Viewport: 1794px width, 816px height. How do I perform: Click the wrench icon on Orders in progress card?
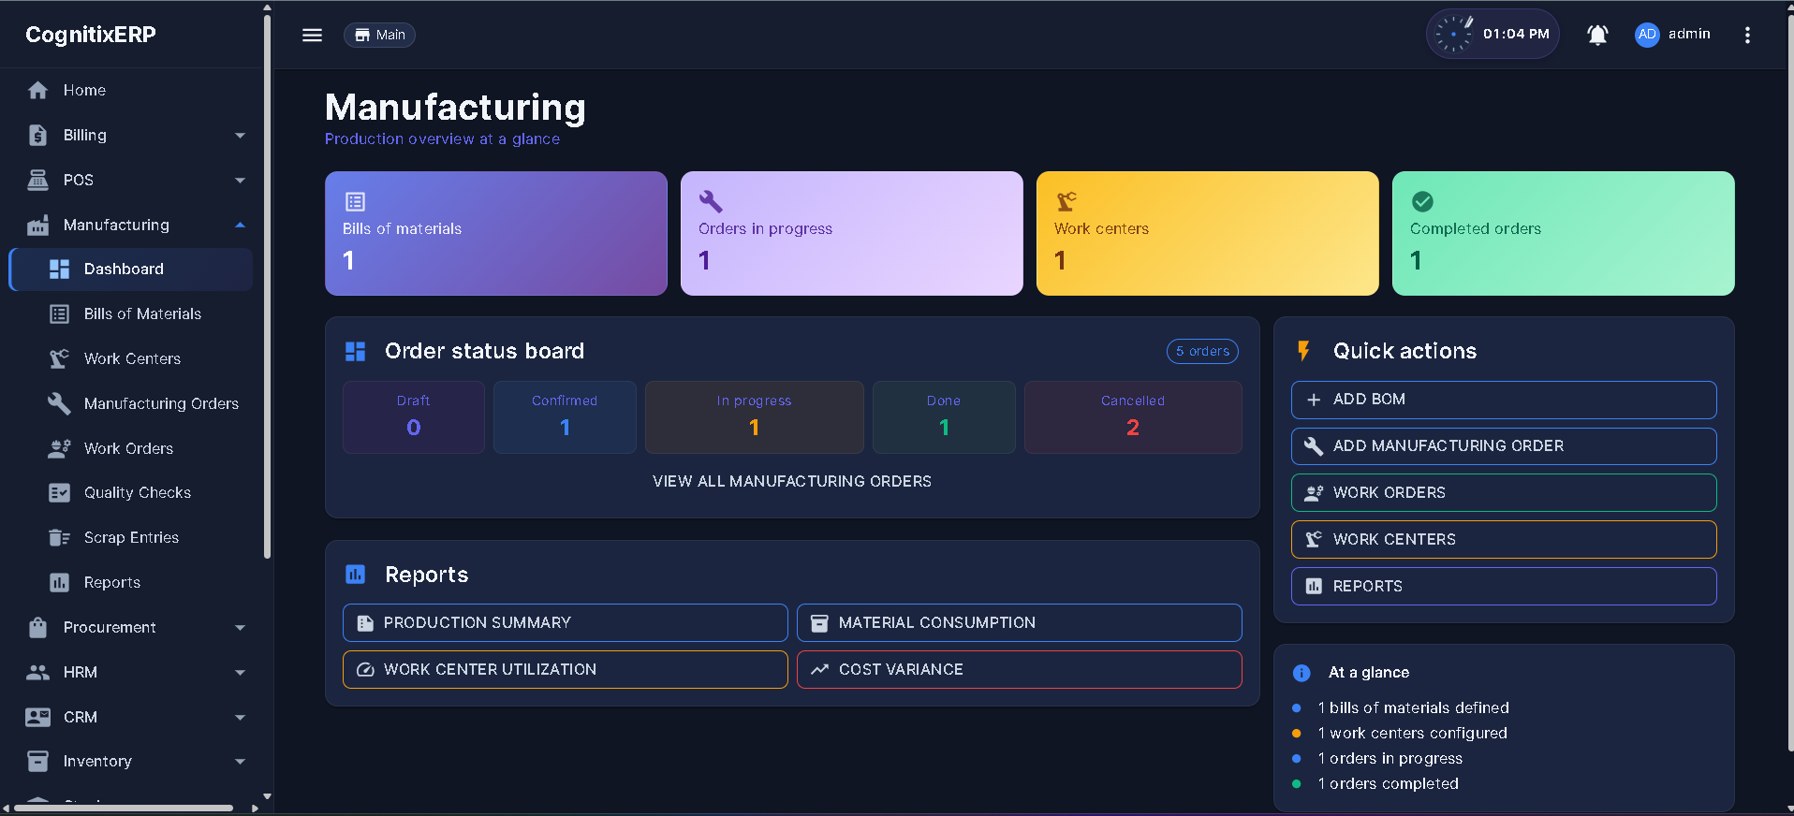[711, 201]
